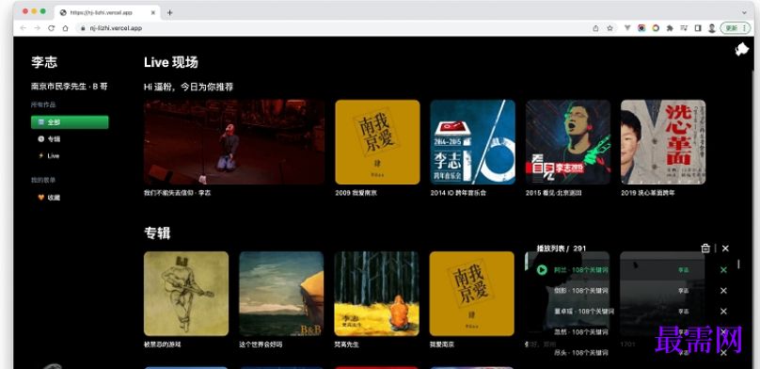Toggle the browser side panel icon
The height and width of the screenshot is (369, 760).
point(698,28)
